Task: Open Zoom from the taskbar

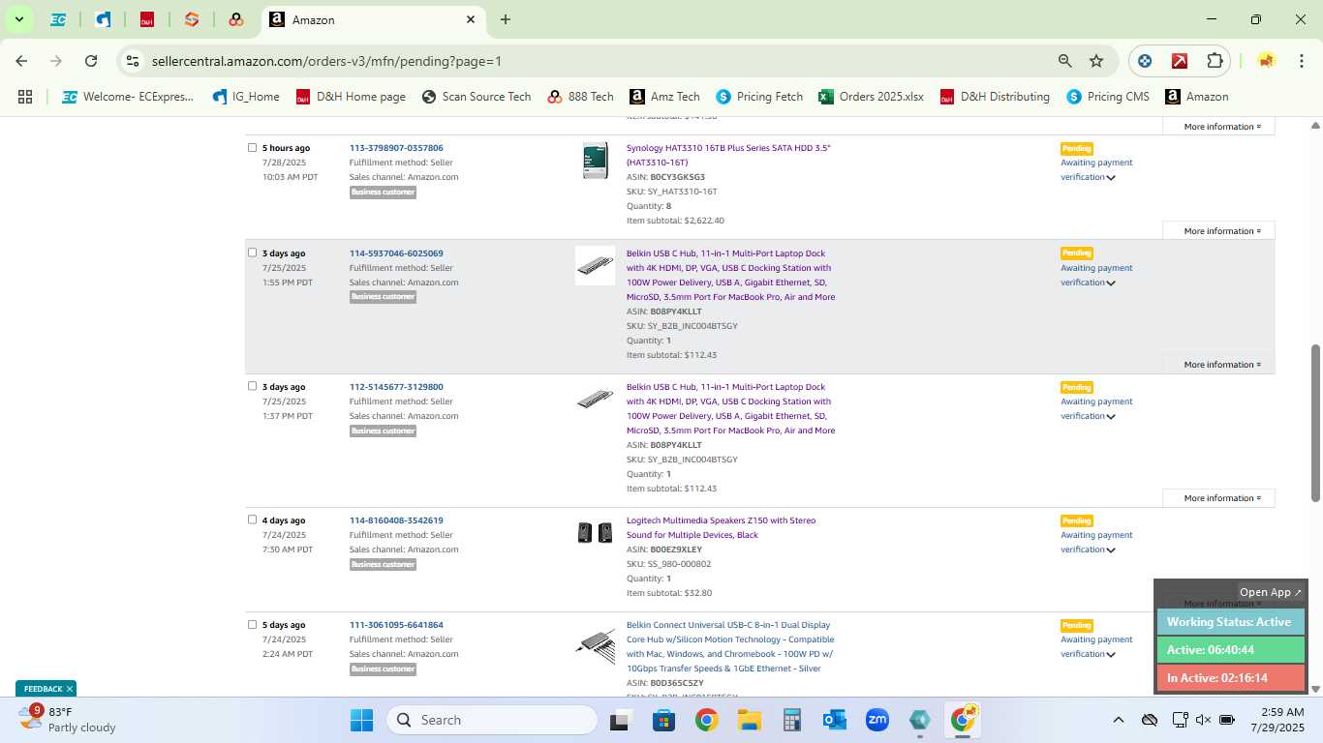Action: (x=877, y=720)
